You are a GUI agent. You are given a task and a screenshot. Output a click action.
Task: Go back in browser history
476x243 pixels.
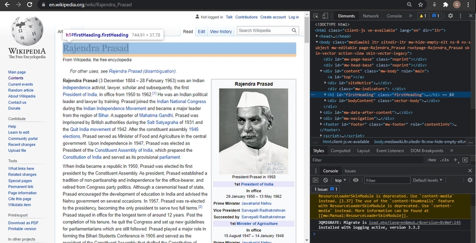point(7,5)
